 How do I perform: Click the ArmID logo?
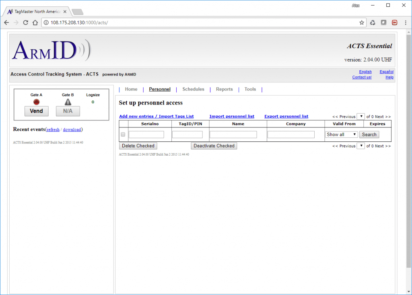[x=51, y=50]
